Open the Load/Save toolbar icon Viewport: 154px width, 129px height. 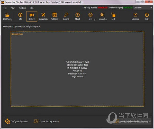click(x=7, y=15)
